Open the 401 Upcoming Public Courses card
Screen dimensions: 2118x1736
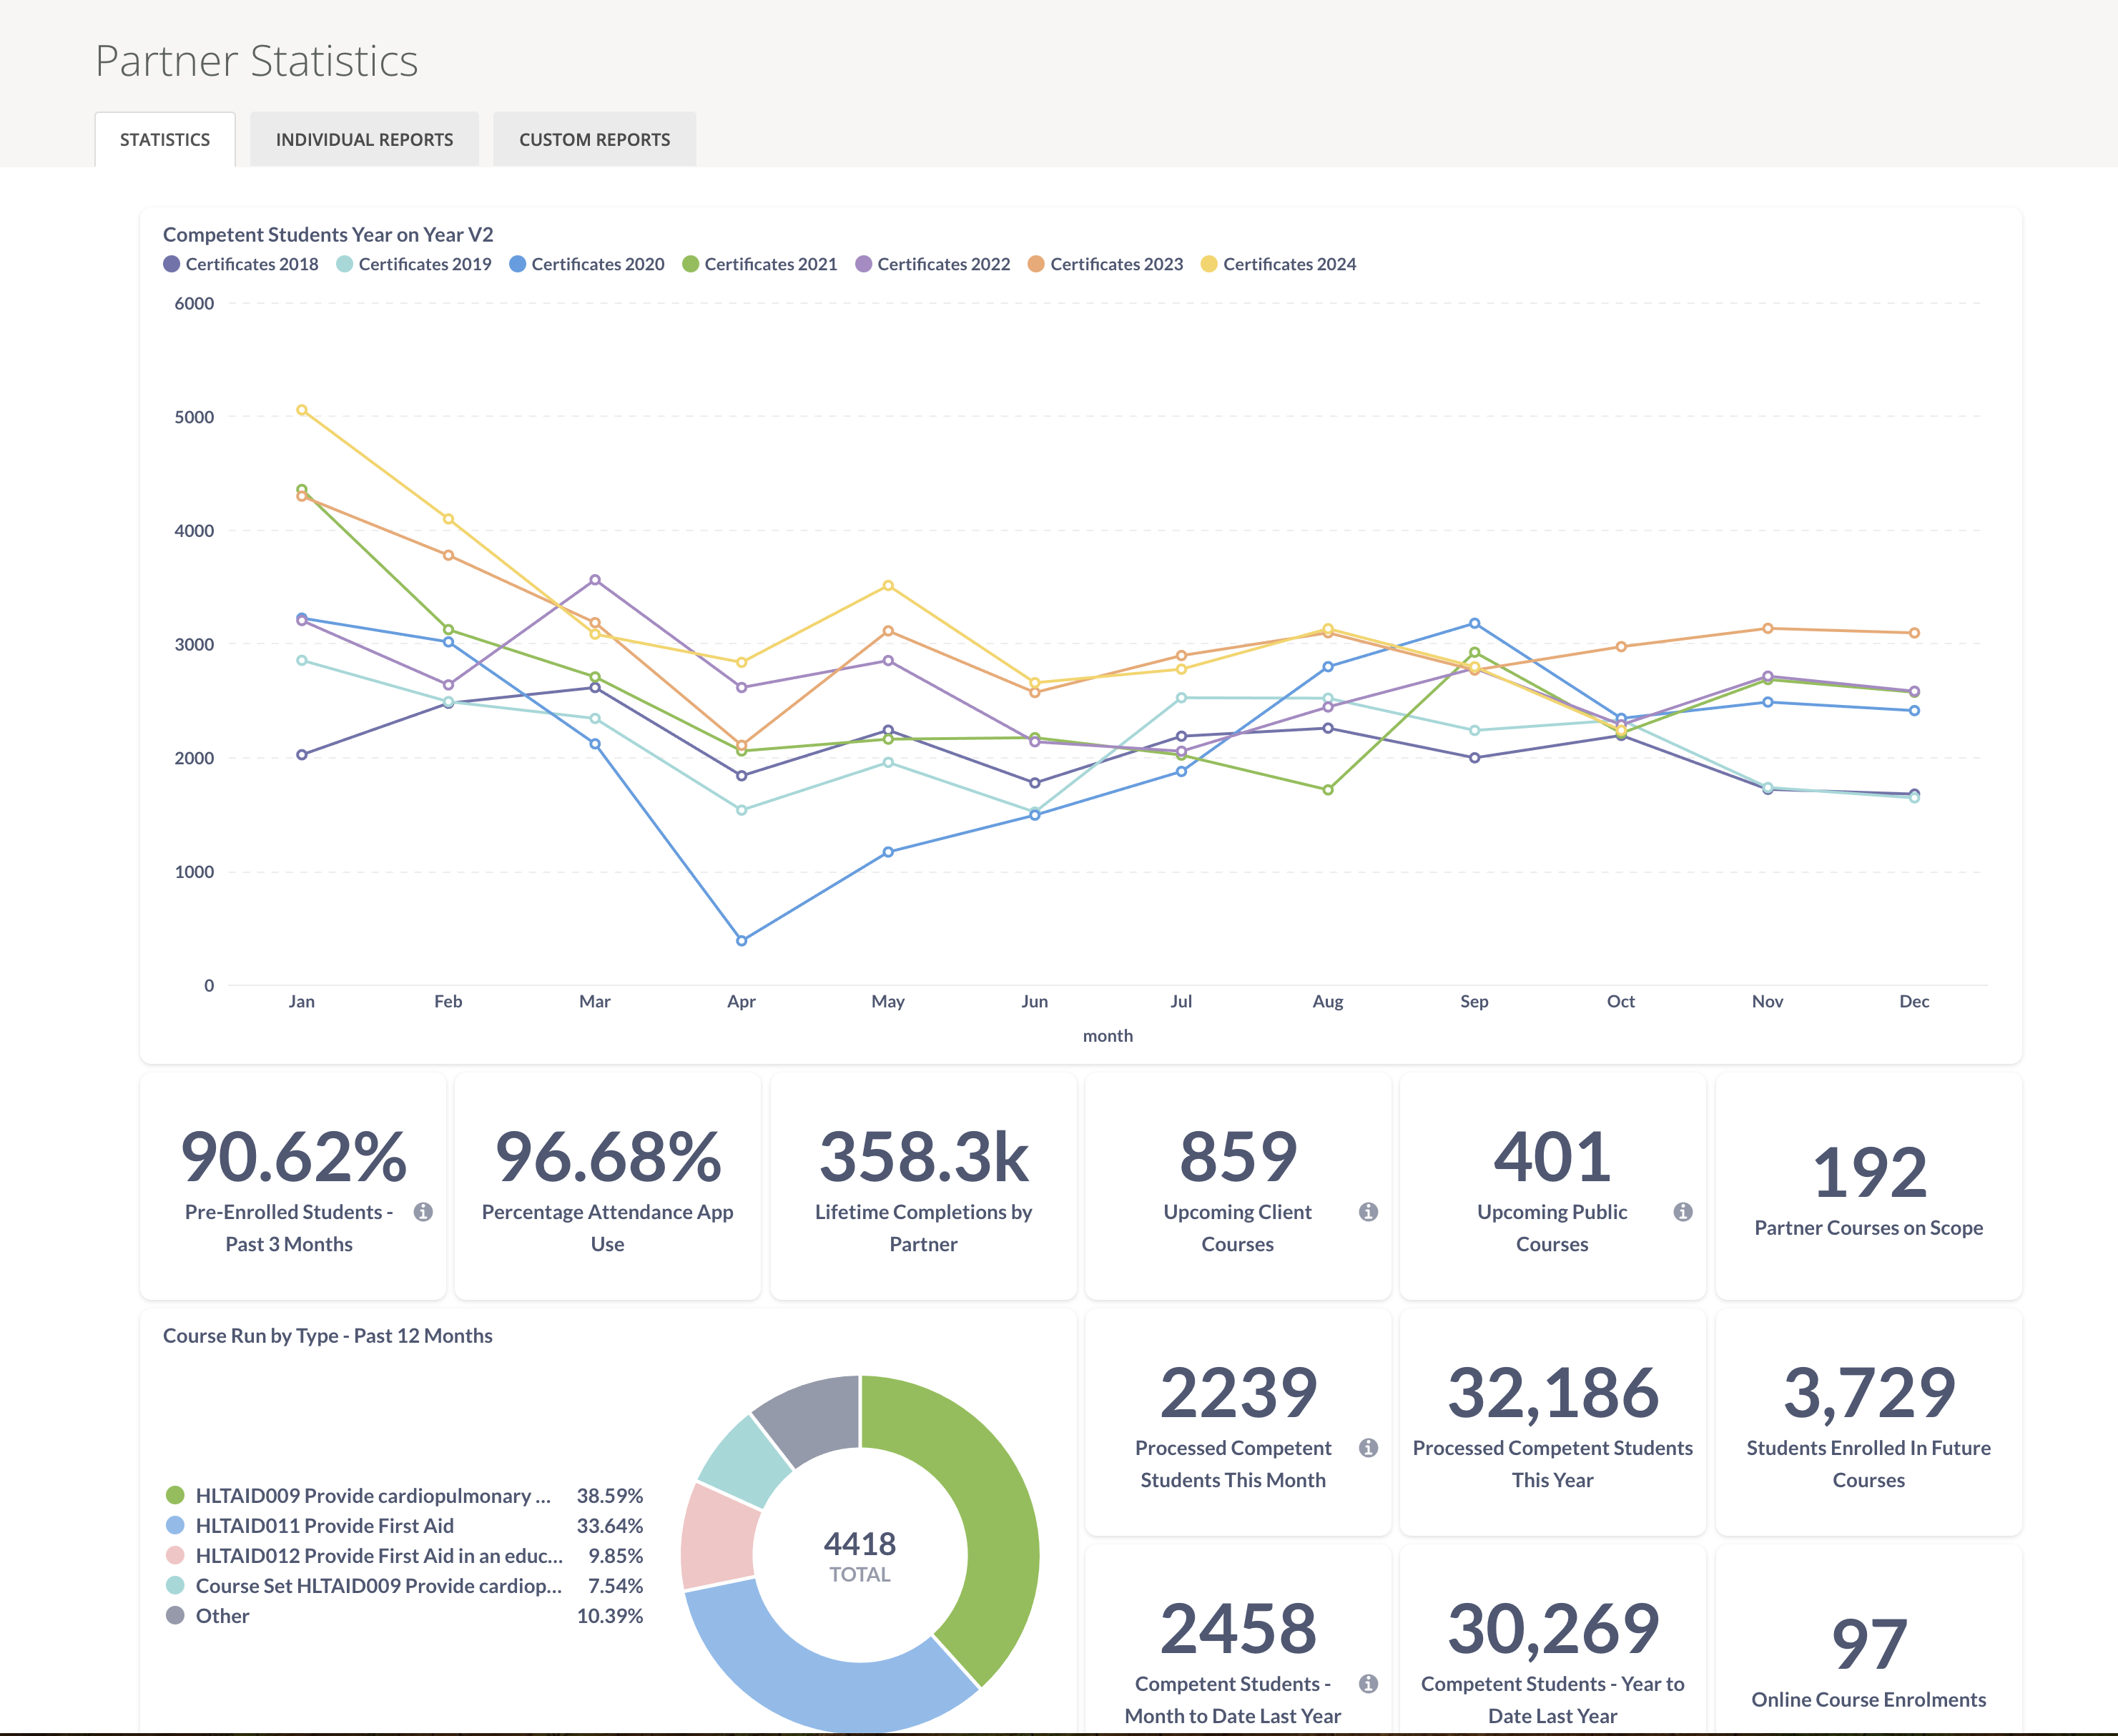click(1553, 1187)
